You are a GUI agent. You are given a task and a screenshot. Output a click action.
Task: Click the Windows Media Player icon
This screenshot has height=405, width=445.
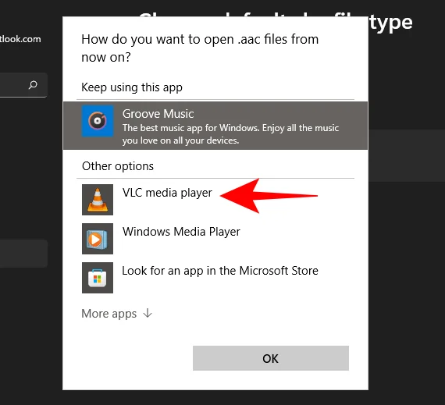point(98,239)
